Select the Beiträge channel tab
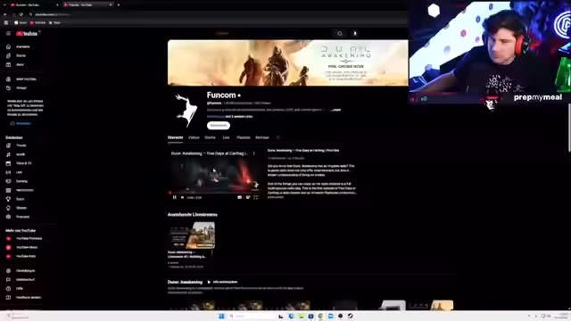The image size is (571, 321). pyautogui.click(x=262, y=137)
